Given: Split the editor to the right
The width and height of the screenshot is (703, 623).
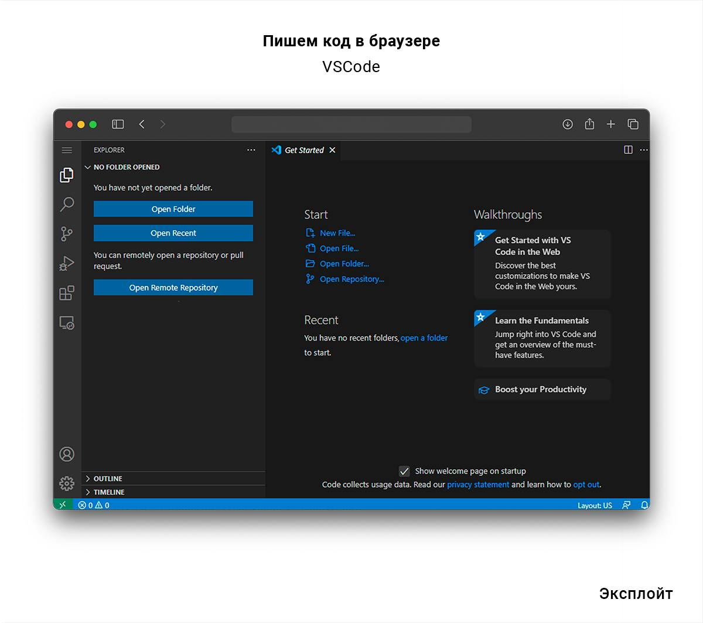Looking at the screenshot, I should [628, 150].
